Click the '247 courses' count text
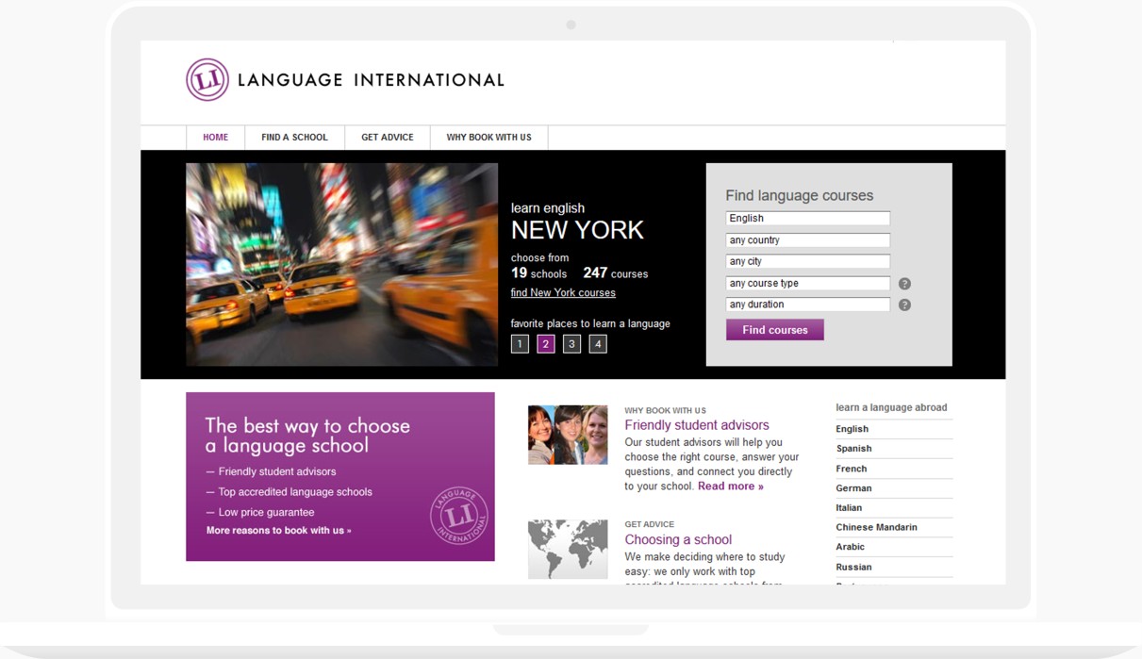This screenshot has height=659, width=1142. click(616, 273)
